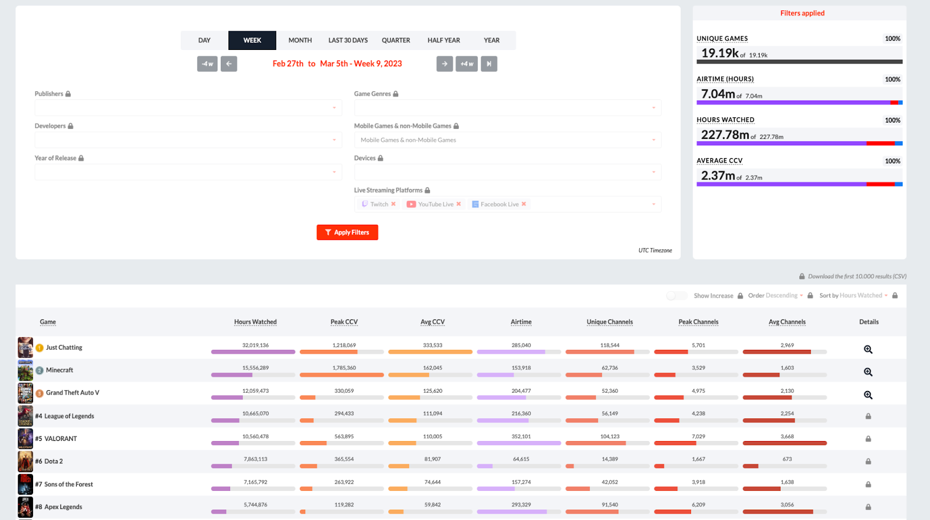Remove Facebook Live platform filter tag
The width and height of the screenshot is (930, 520).
(524, 204)
